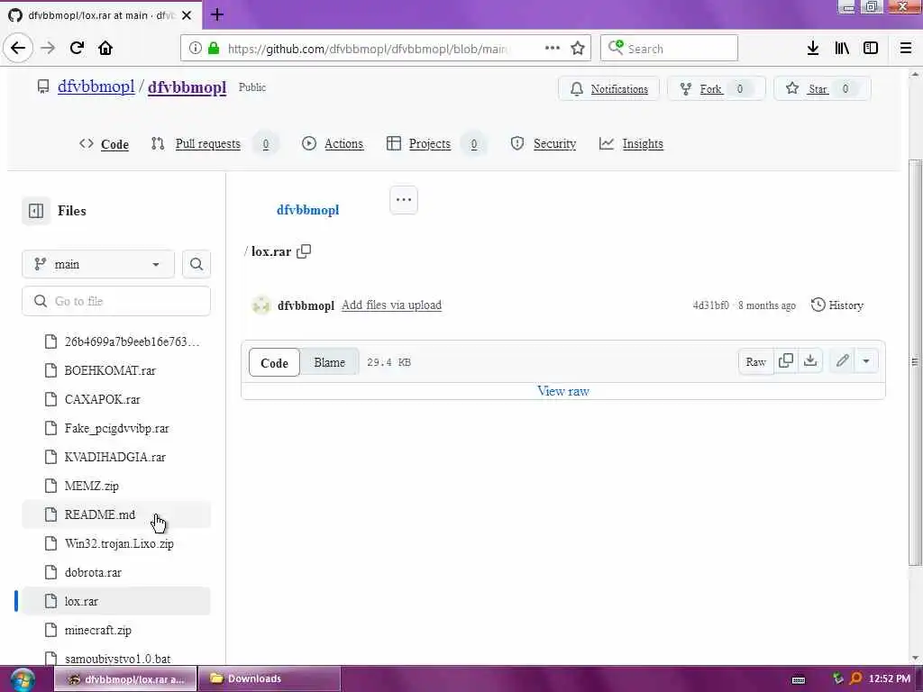Close the dfvbbmopl/lox.rar tab
923x692 pixels.
pyautogui.click(x=187, y=15)
